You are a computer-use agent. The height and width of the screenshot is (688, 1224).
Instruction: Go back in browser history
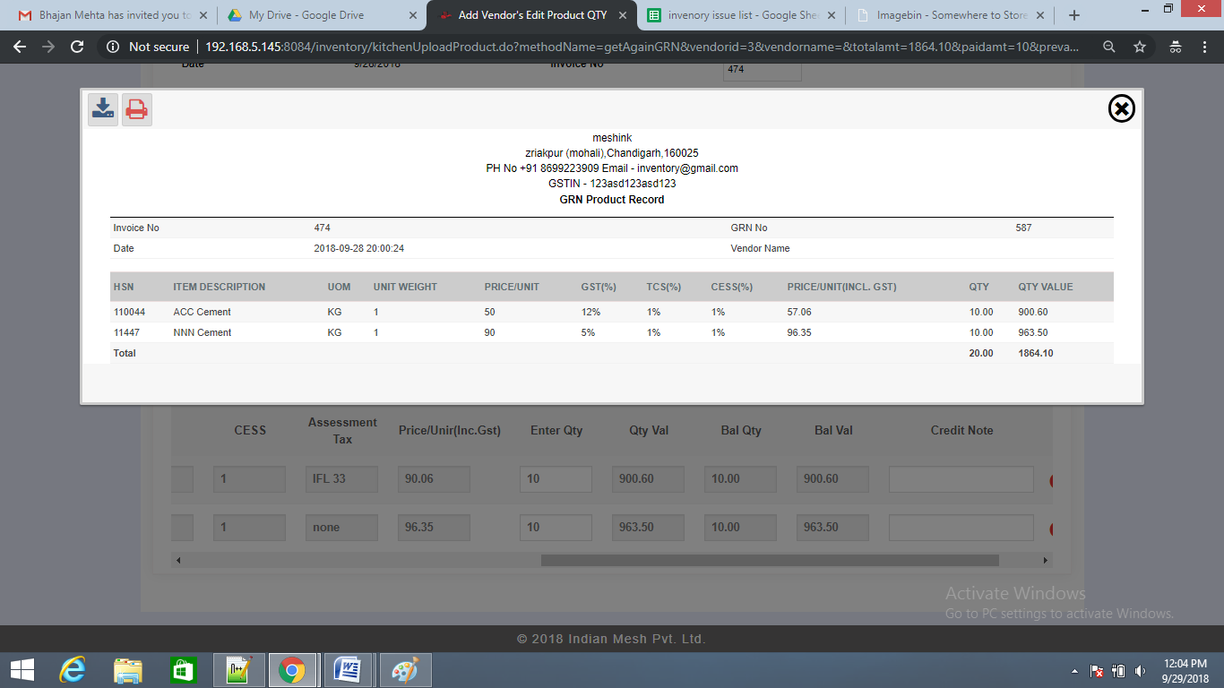pyautogui.click(x=19, y=47)
